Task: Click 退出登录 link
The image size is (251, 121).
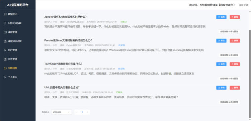Action: coord(243,5)
